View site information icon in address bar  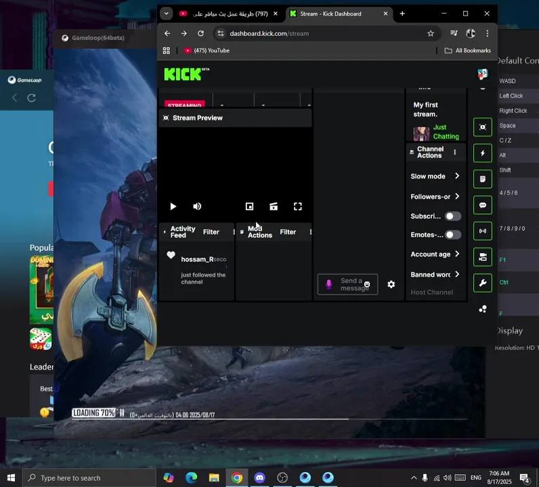pyautogui.click(x=221, y=33)
